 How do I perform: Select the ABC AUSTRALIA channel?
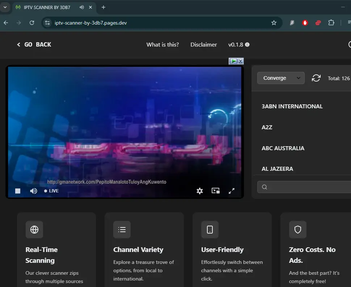pos(283,148)
